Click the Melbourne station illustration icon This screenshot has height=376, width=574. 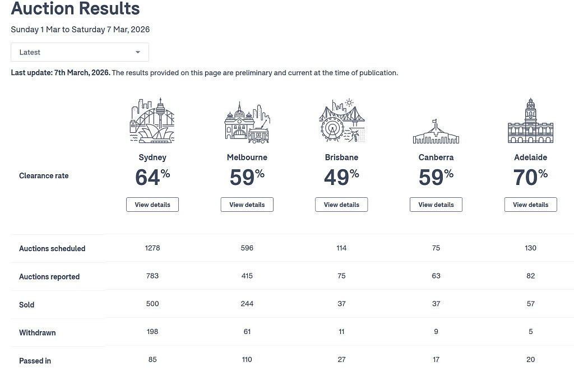click(247, 122)
